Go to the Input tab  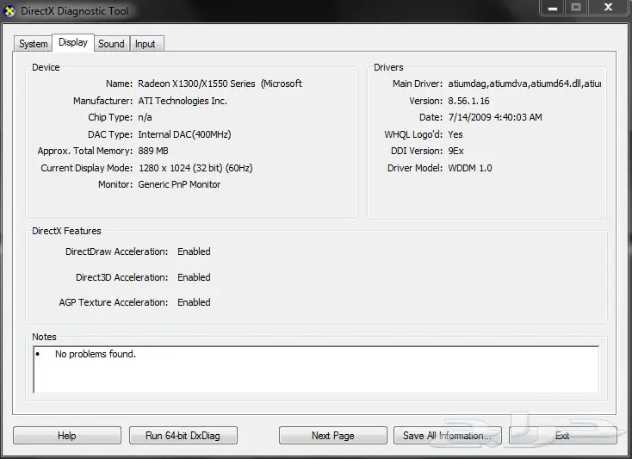tap(146, 44)
